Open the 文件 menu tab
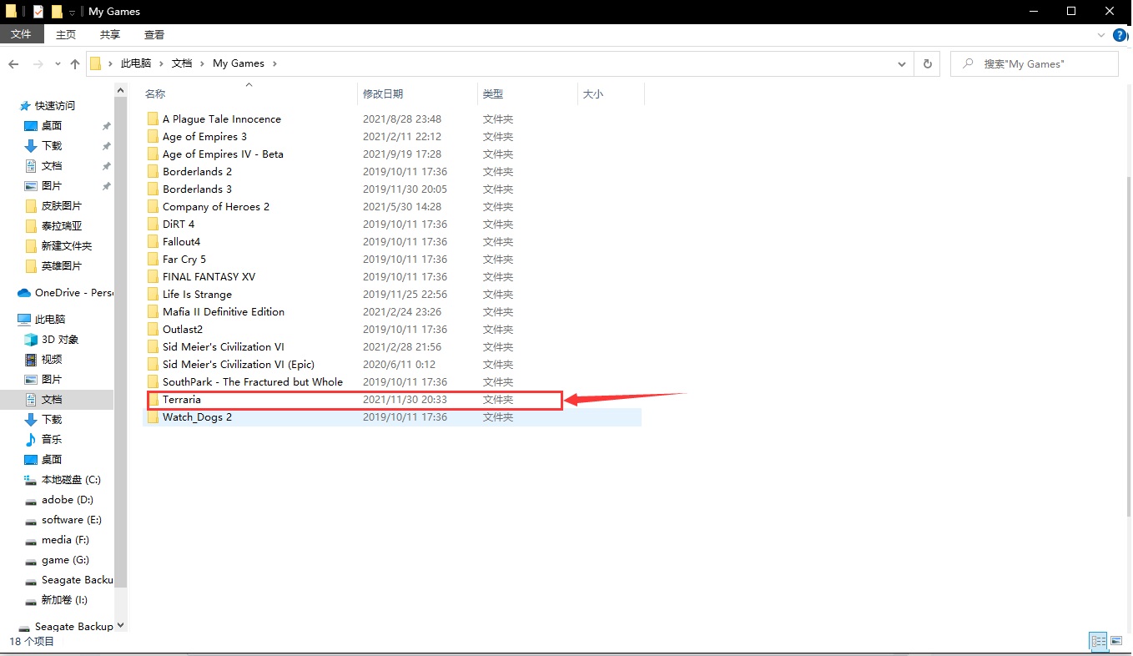Viewport: 1133px width, 656px height. click(x=21, y=34)
